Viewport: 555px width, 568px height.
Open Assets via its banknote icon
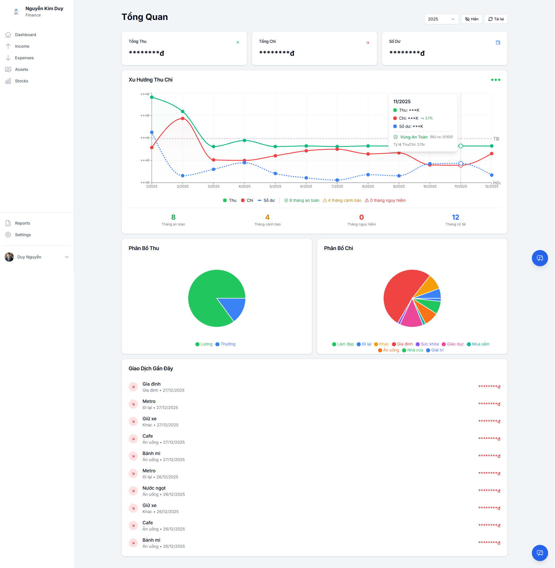pyautogui.click(x=8, y=69)
